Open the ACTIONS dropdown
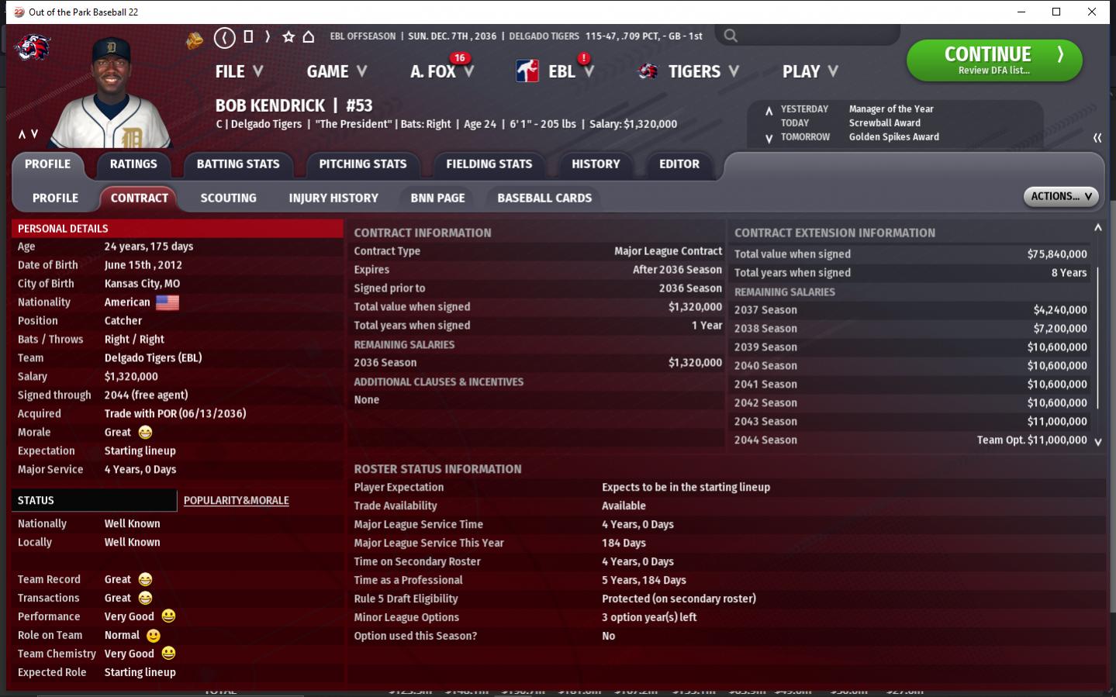The height and width of the screenshot is (697, 1116). click(x=1061, y=197)
